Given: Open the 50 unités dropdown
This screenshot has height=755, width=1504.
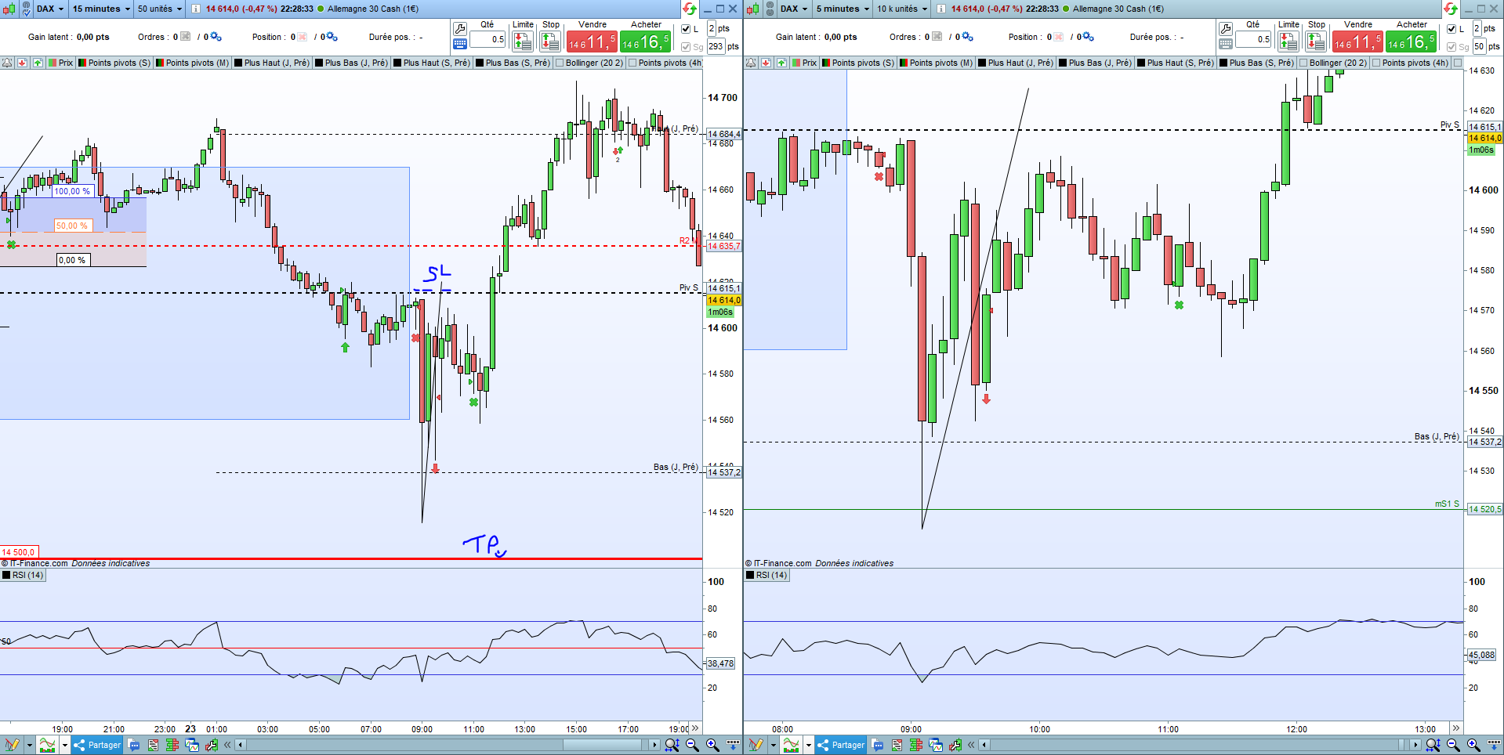Looking at the screenshot, I should click(159, 9).
